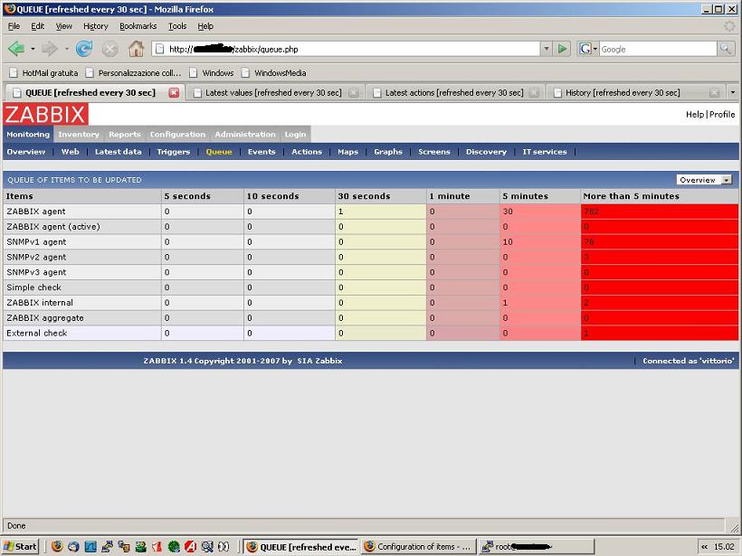Screen dimensions: 742x556
Task: Open the Forward button history dropdown arrow
Action: (67, 49)
